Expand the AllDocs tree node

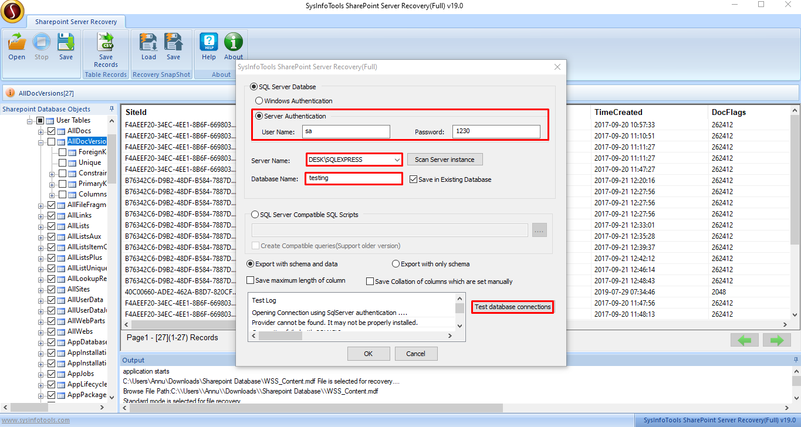coord(42,131)
